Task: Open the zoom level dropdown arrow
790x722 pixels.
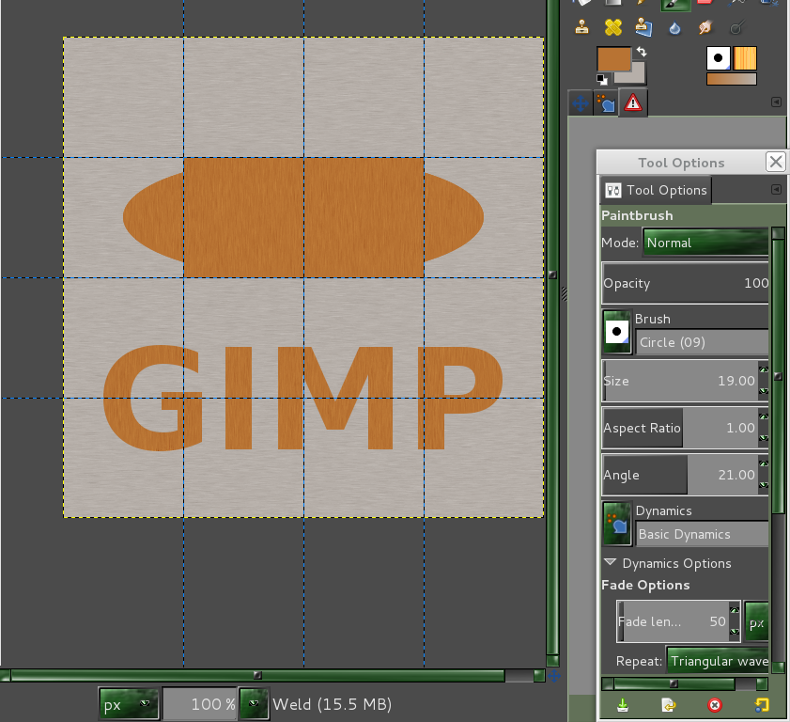Action: click(254, 704)
